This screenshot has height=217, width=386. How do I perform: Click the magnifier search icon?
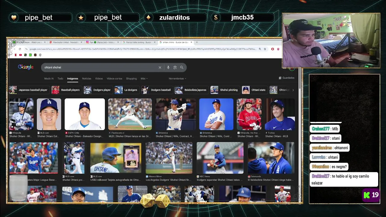point(182,68)
